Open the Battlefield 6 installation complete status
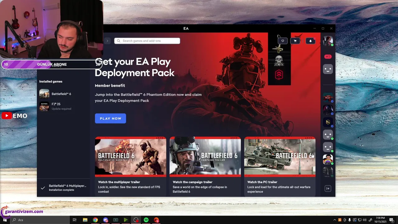The image size is (398, 224). (x=64, y=188)
